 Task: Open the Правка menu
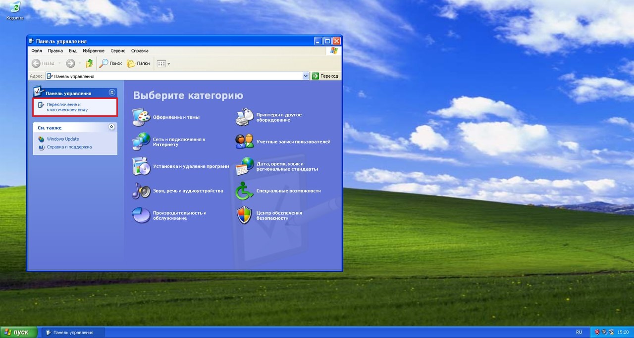pyautogui.click(x=55, y=50)
